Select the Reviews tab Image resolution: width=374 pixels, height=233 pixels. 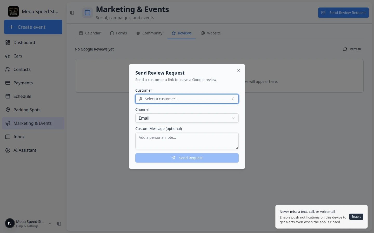(x=182, y=33)
